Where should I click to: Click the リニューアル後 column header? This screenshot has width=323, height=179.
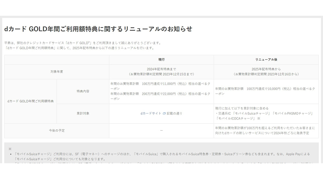tap(266, 59)
